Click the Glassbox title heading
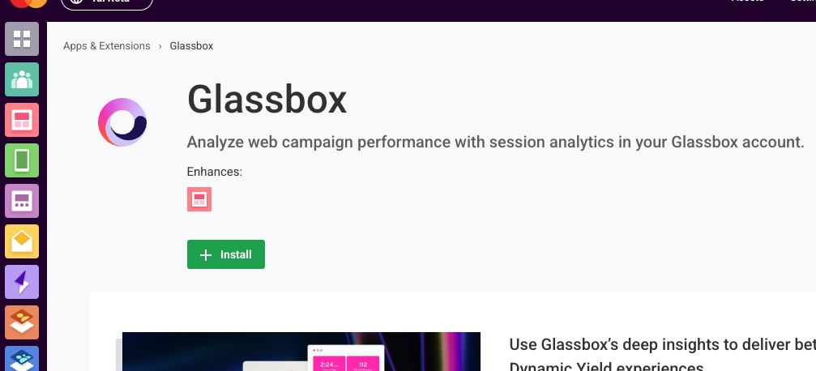The image size is (816, 371). [267, 100]
